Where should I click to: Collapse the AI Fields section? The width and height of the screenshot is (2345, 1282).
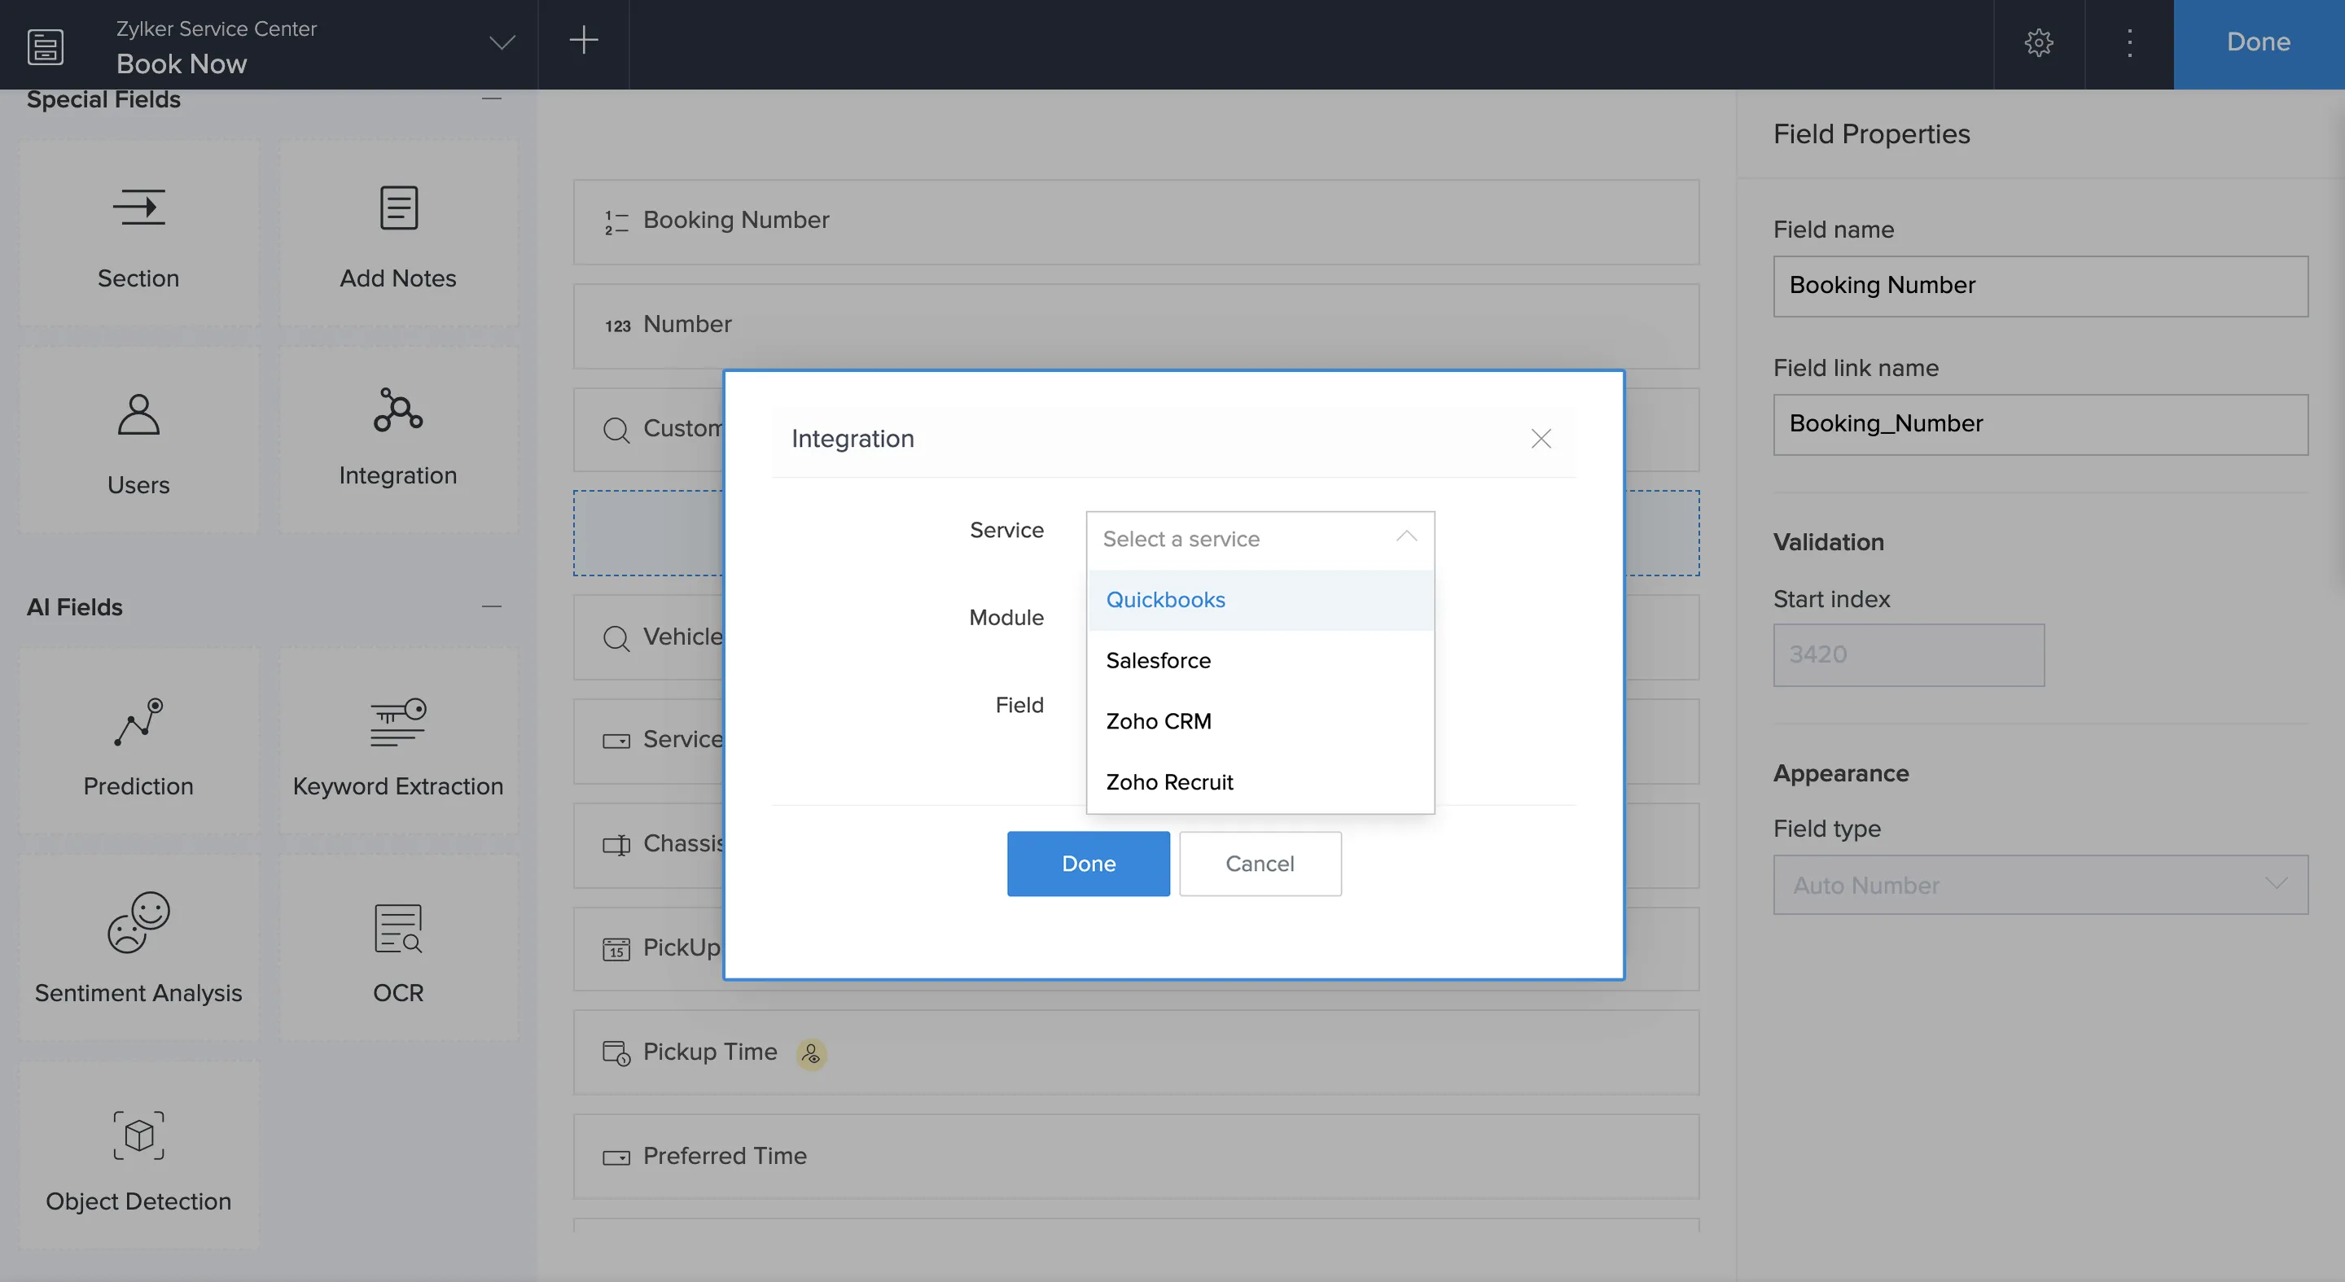point(492,606)
